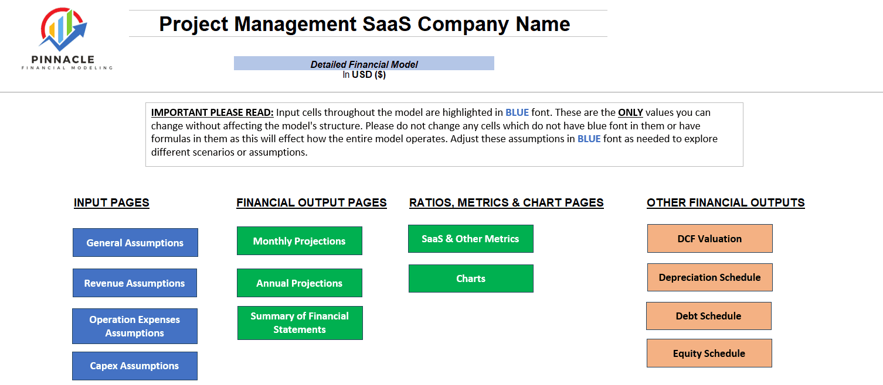Open Summary of Financial Statements
This screenshot has height=385, width=883.
[x=300, y=323]
